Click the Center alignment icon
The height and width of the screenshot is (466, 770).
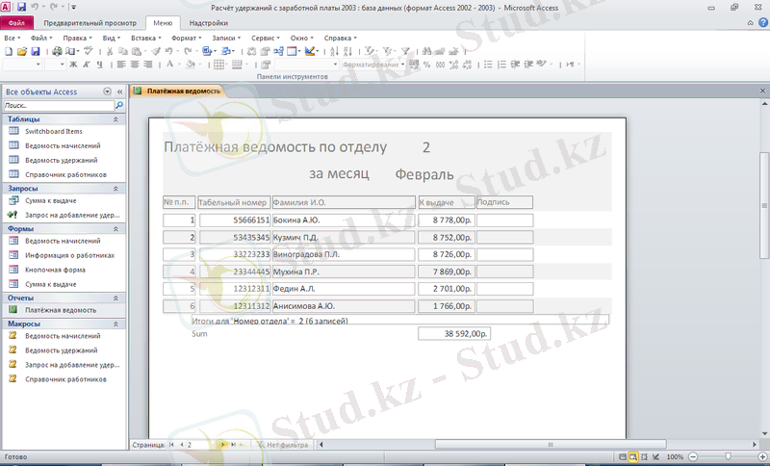pos(136,65)
